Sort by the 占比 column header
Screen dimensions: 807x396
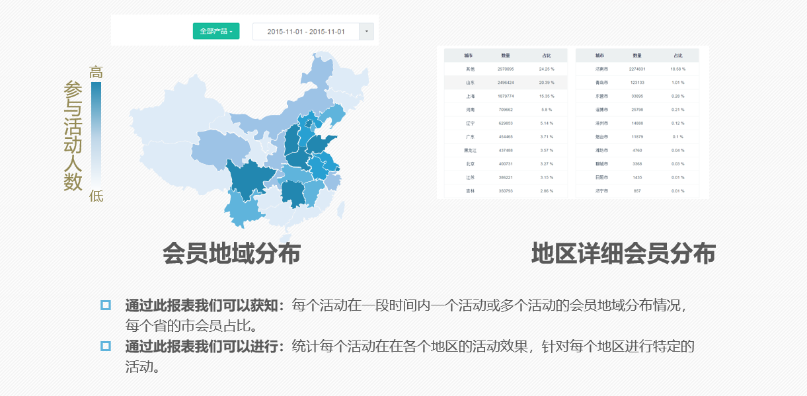547,56
